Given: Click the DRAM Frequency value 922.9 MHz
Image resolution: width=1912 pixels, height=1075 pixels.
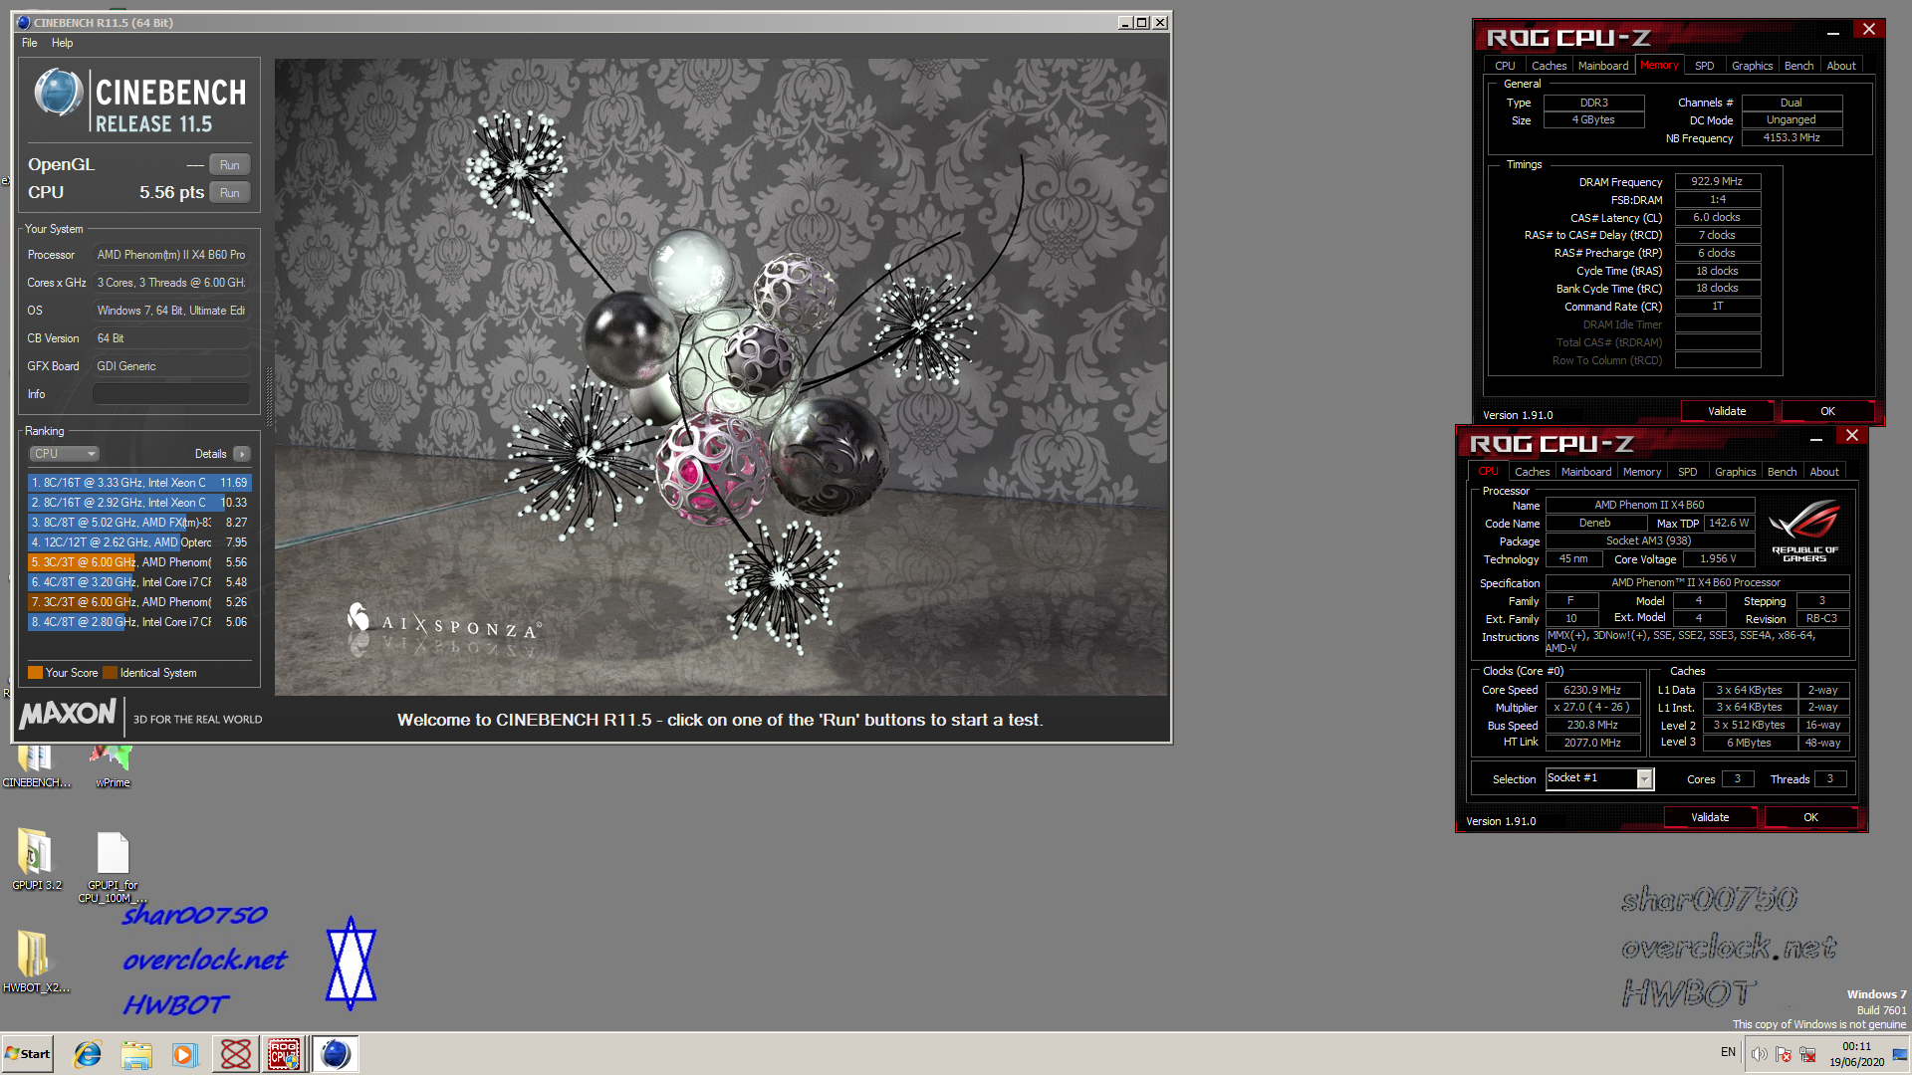Looking at the screenshot, I should (1717, 181).
